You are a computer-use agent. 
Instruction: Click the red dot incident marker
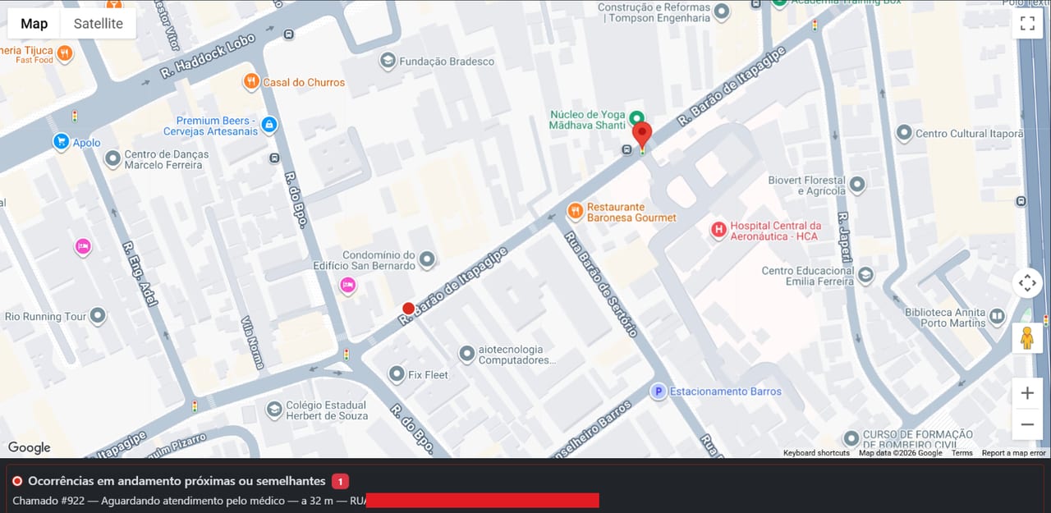[x=408, y=309]
